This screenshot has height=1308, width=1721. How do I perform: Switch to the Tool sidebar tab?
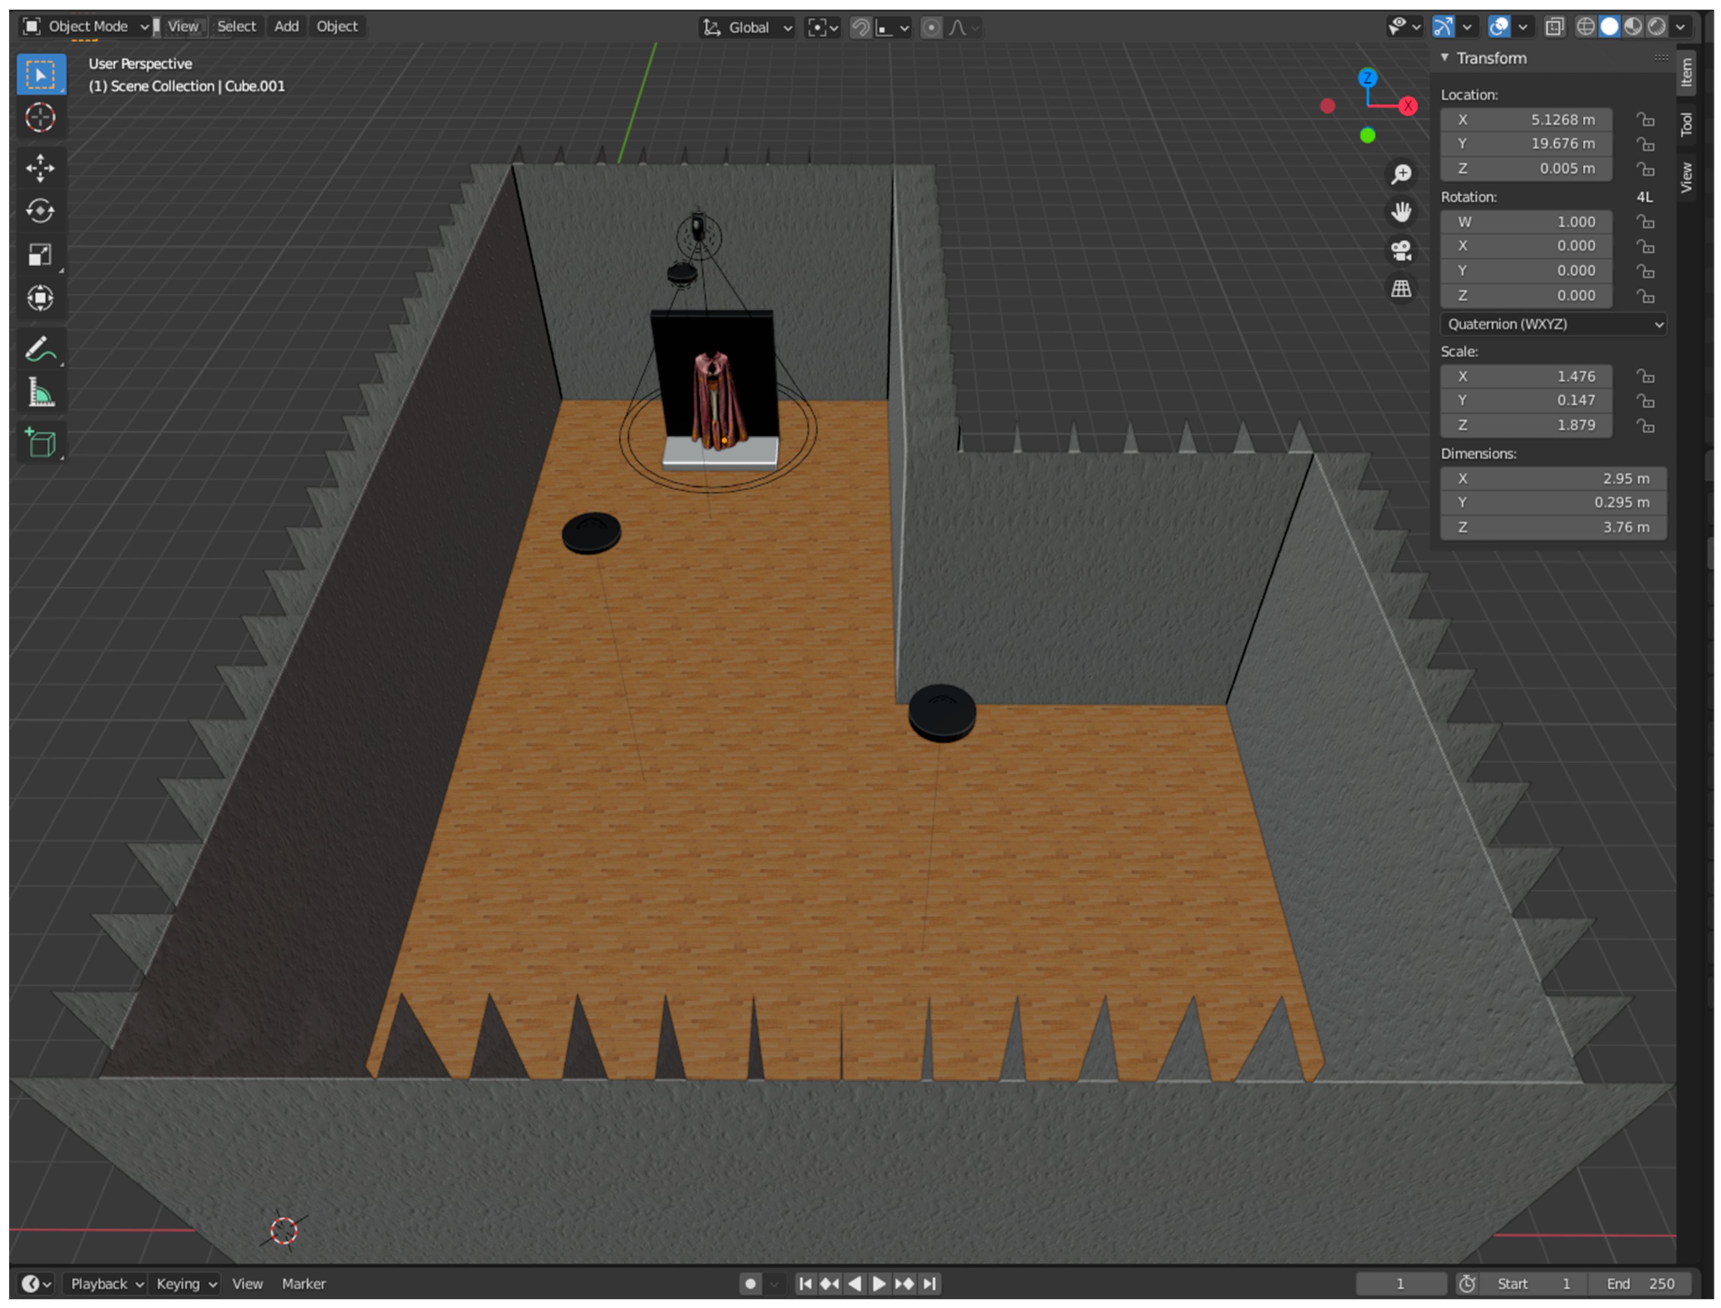pos(1686,125)
